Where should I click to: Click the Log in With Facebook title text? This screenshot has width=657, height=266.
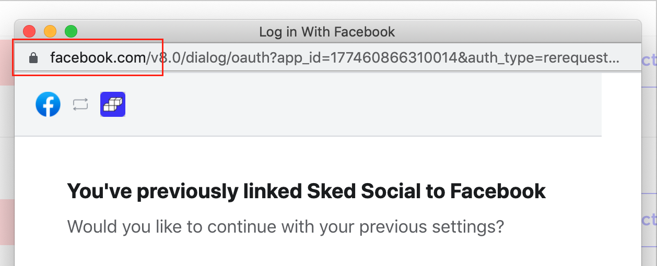[x=327, y=32]
